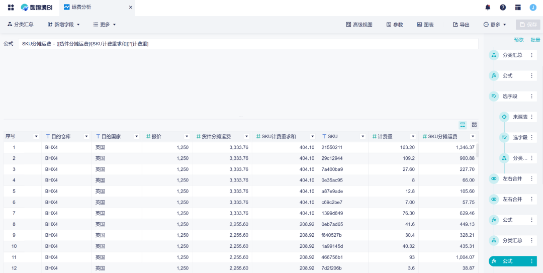Open options menu for highlighted 公式 step
This screenshot has width=543, height=273.
tap(531, 261)
